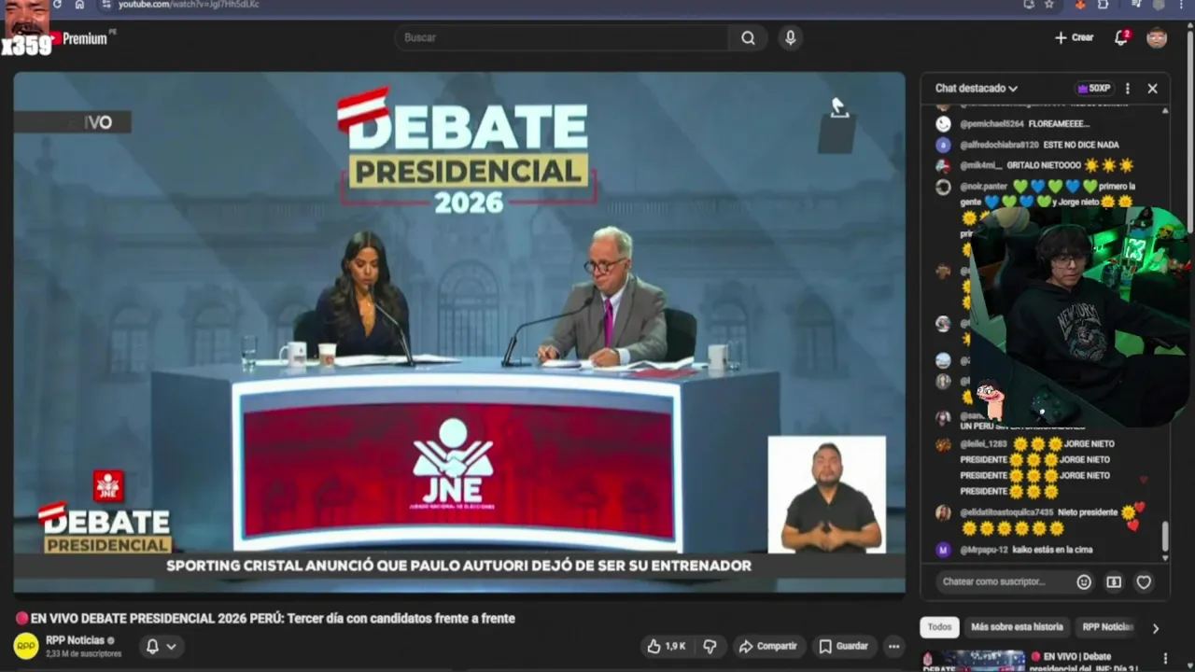This screenshot has width=1195, height=672.
Task: Click the Compartir button
Action: click(x=767, y=646)
